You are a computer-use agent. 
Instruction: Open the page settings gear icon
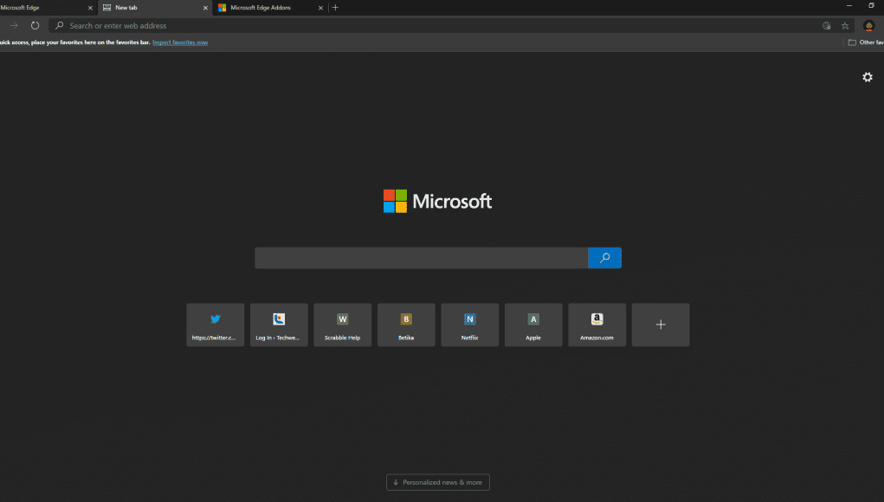[x=867, y=77]
